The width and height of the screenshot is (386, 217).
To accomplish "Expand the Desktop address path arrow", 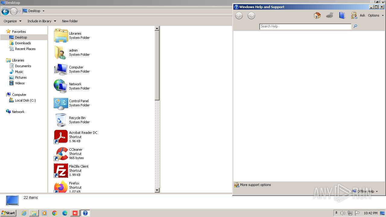I will point(43,11).
